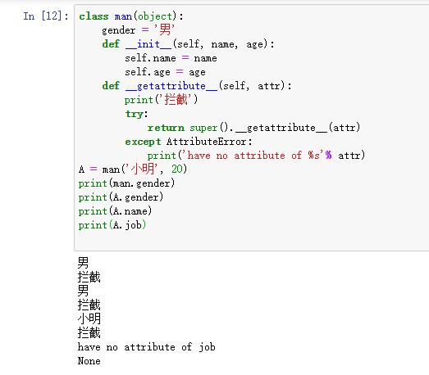
Task: Click the 'def __init__(self, name, age):' line
Action: tap(188, 44)
